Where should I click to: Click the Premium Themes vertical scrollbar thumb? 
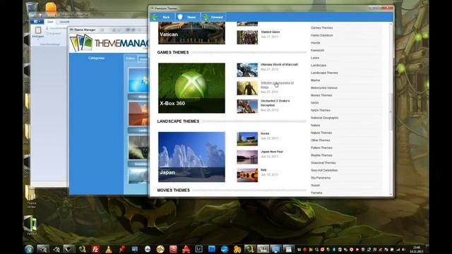pos(391,111)
